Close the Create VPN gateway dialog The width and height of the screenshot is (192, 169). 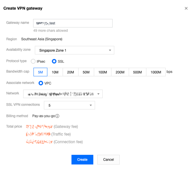point(186,8)
